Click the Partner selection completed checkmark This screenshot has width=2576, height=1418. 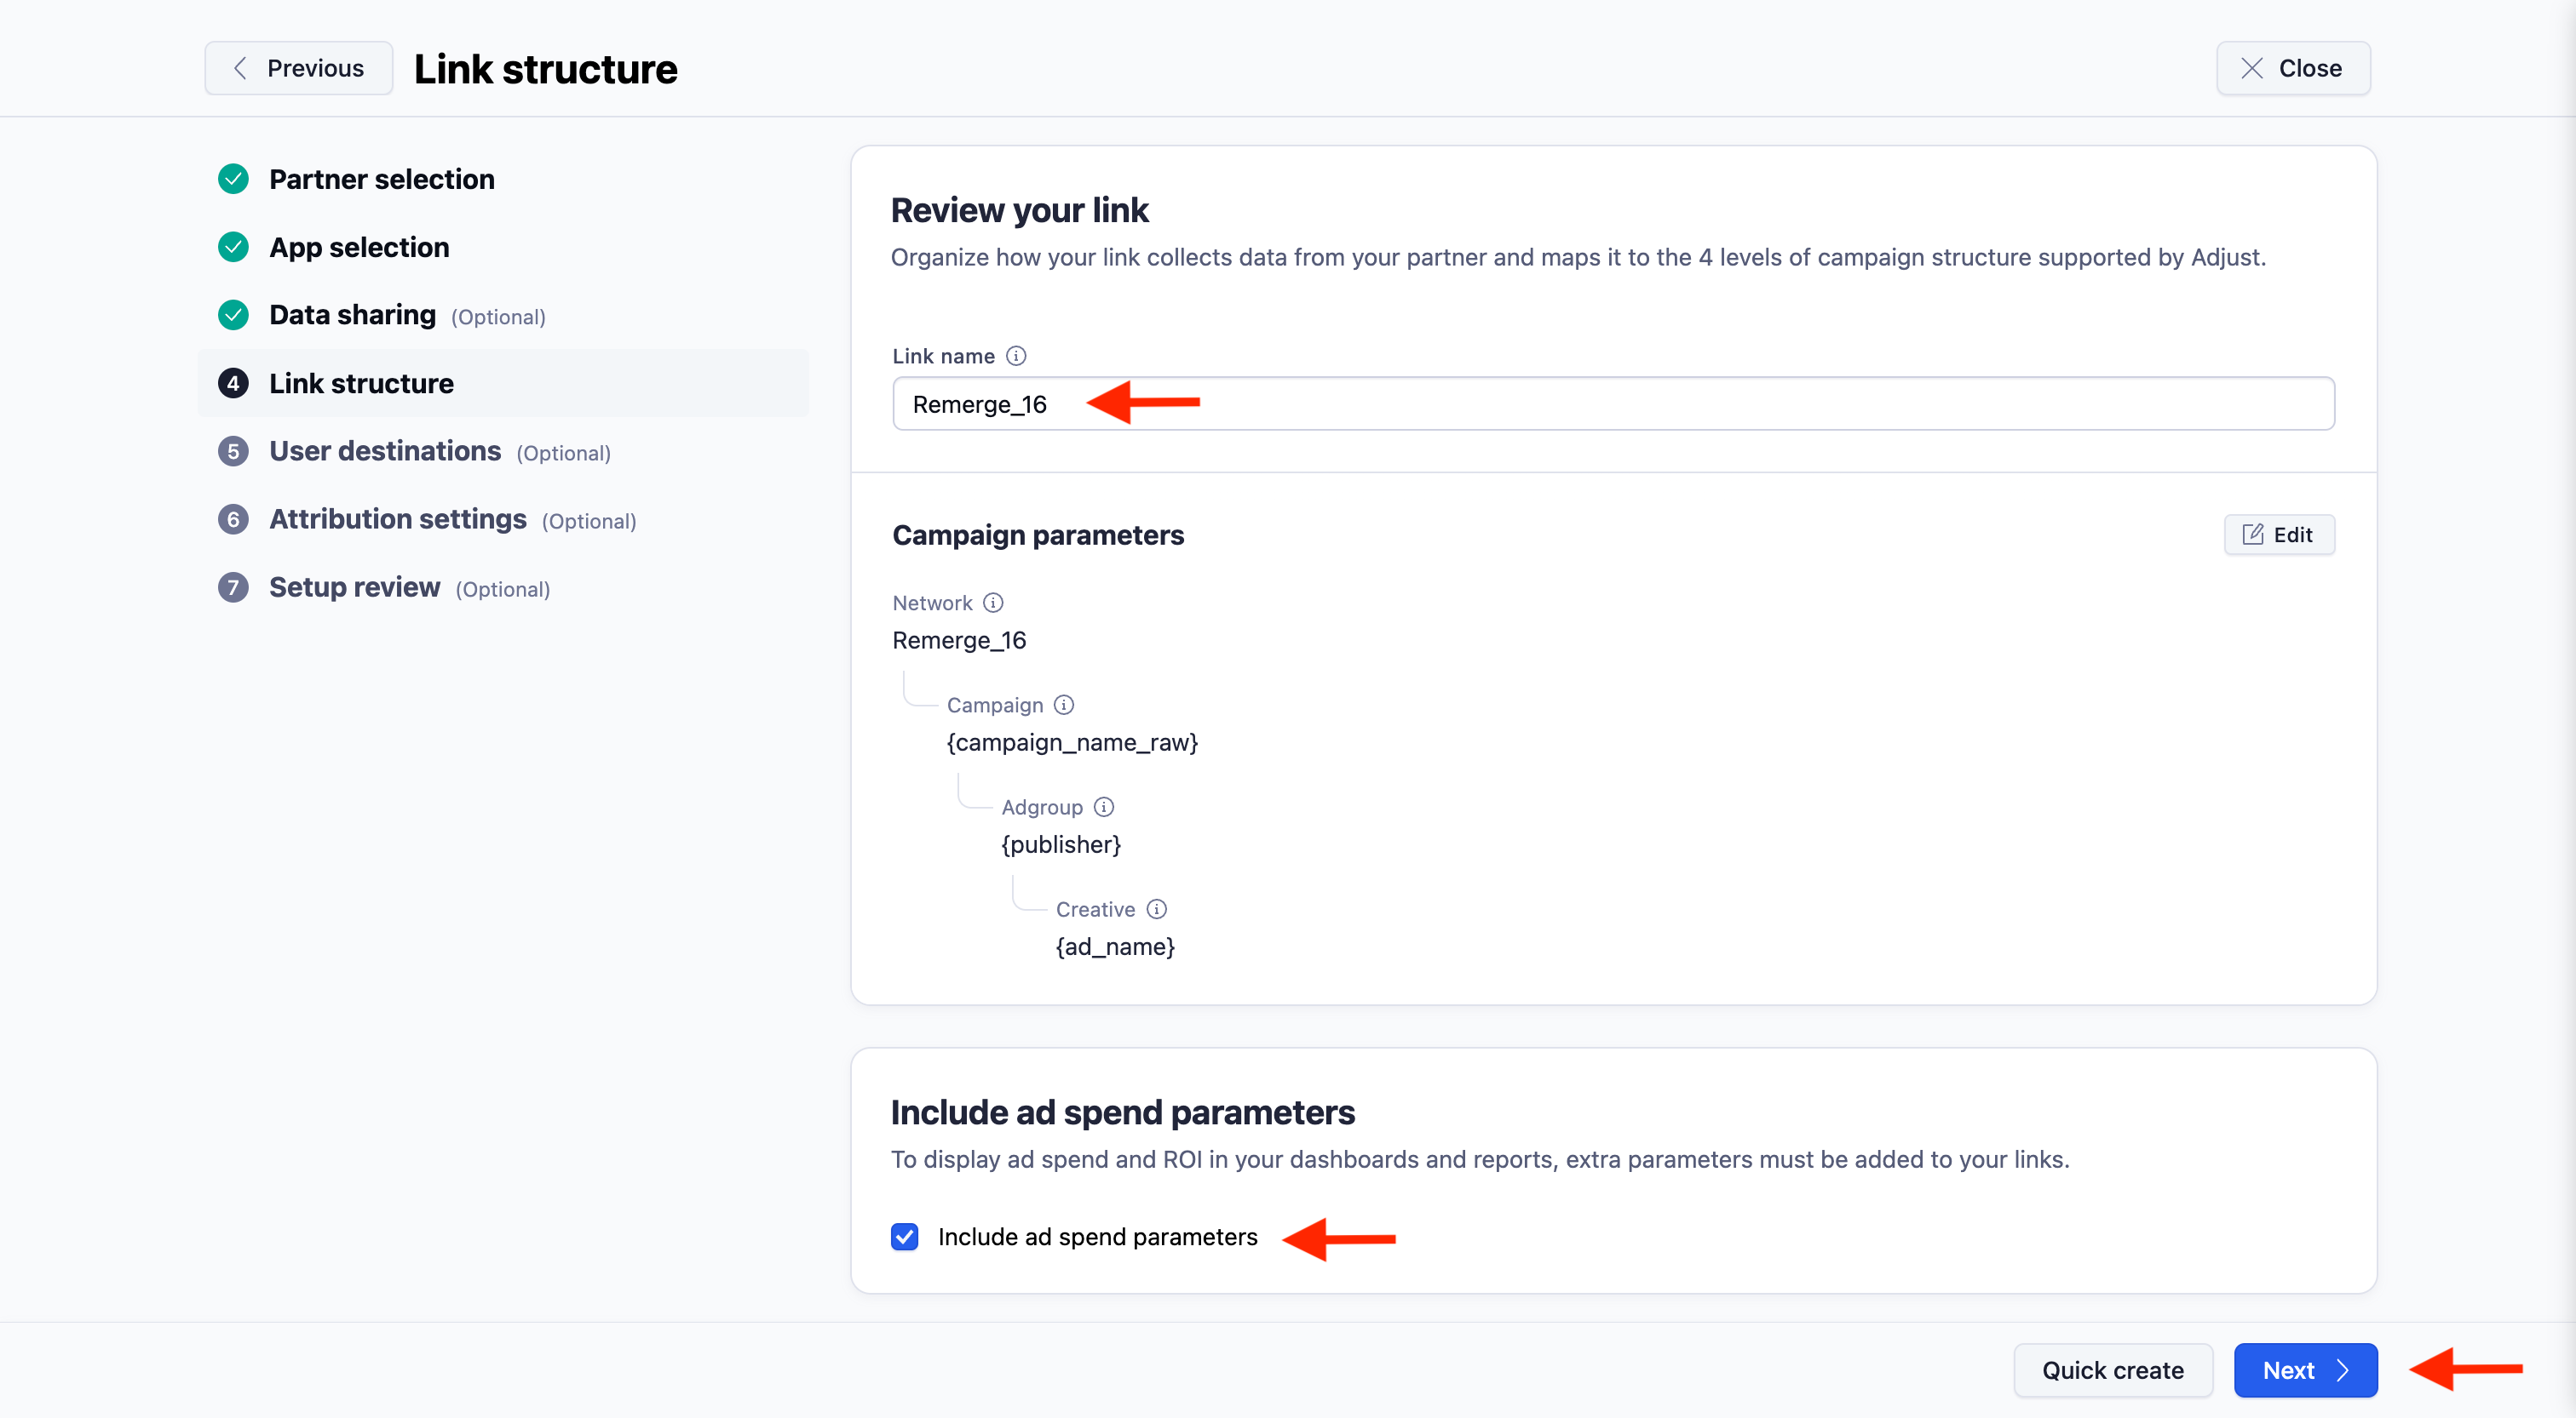233,178
